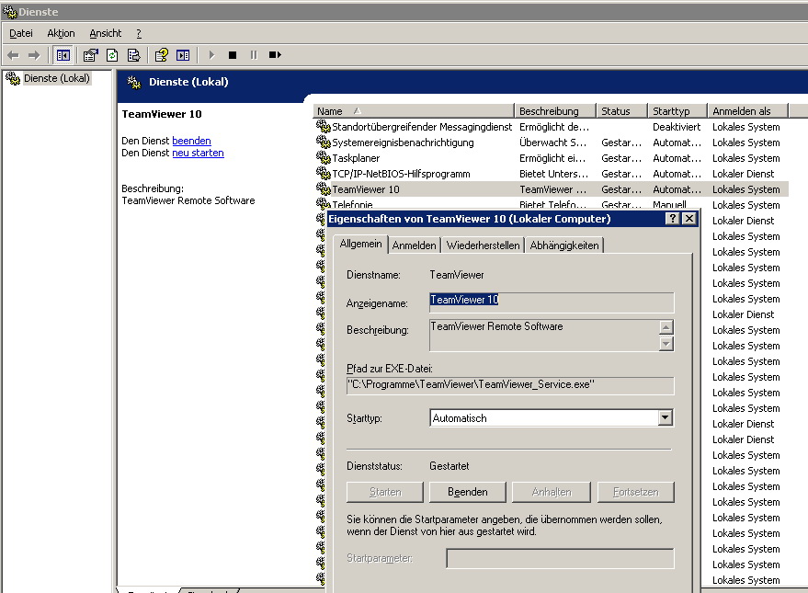The image size is (808, 593).
Task: Go back with the toolbar arrow
Action: click(x=14, y=55)
